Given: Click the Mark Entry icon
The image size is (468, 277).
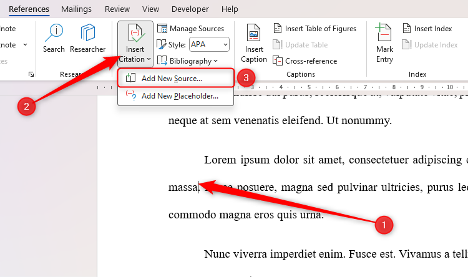Looking at the screenshot, I should click(384, 32).
